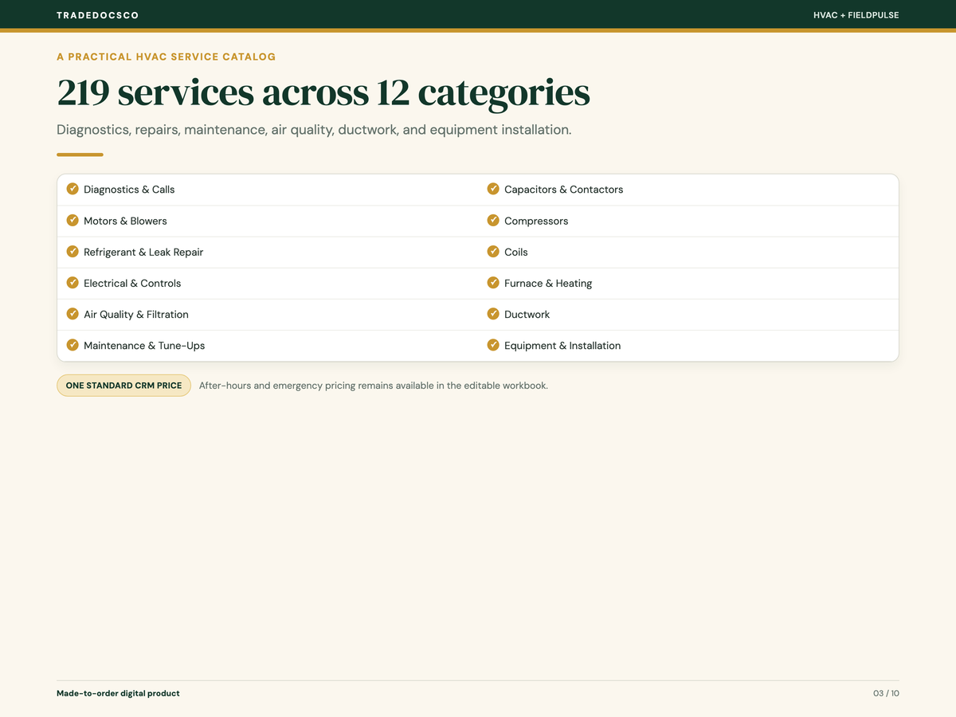
Task: Click the checkmark beside Electrical & Controls
Action: pos(72,283)
